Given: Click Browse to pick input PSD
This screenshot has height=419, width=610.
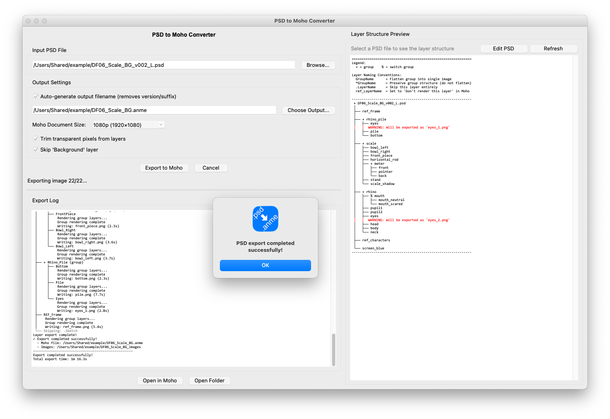Looking at the screenshot, I should [318, 65].
